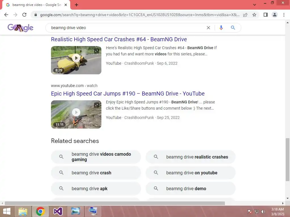Click the vertical scrollbar thumb

pos(287,160)
